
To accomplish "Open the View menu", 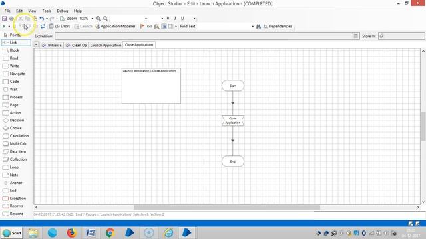I will (x=32, y=11).
